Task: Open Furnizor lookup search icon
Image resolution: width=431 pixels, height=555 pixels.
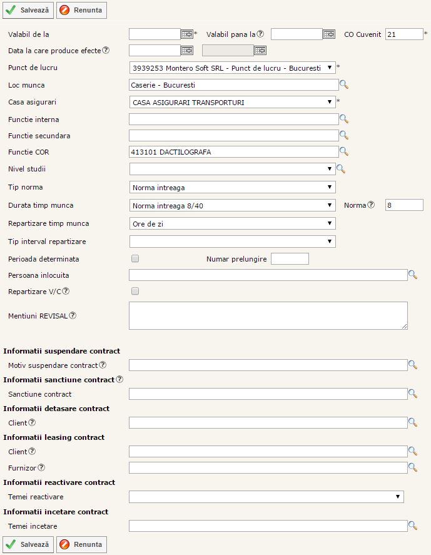Action: click(413, 467)
